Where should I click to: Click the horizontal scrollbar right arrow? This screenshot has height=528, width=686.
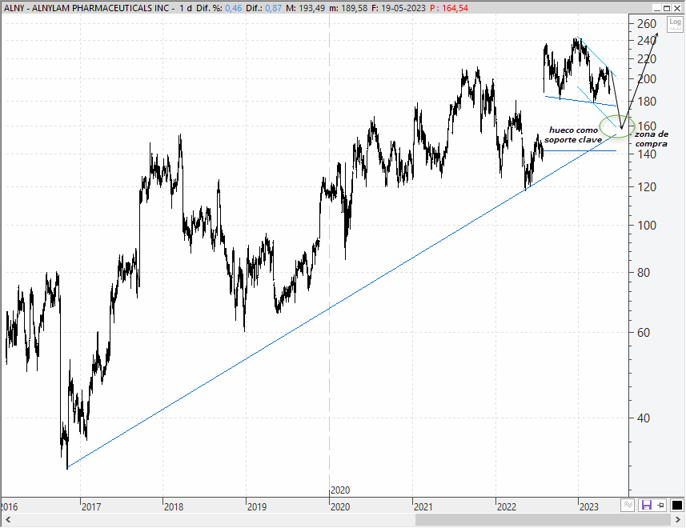coord(679,520)
